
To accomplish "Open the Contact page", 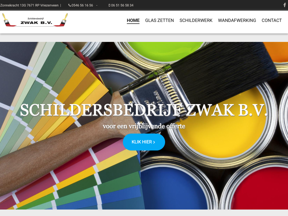I will tap(272, 20).
